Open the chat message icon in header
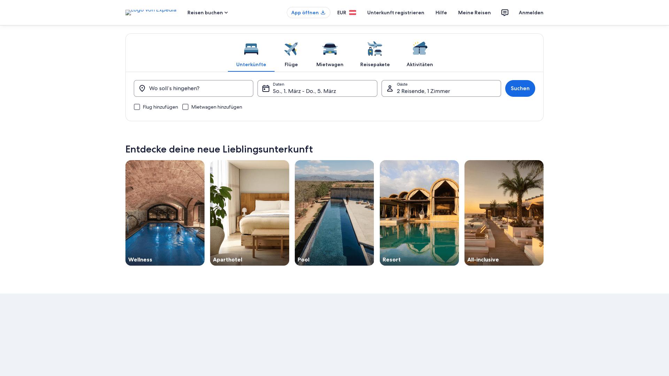Image resolution: width=669 pixels, height=376 pixels. tap(505, 13)
